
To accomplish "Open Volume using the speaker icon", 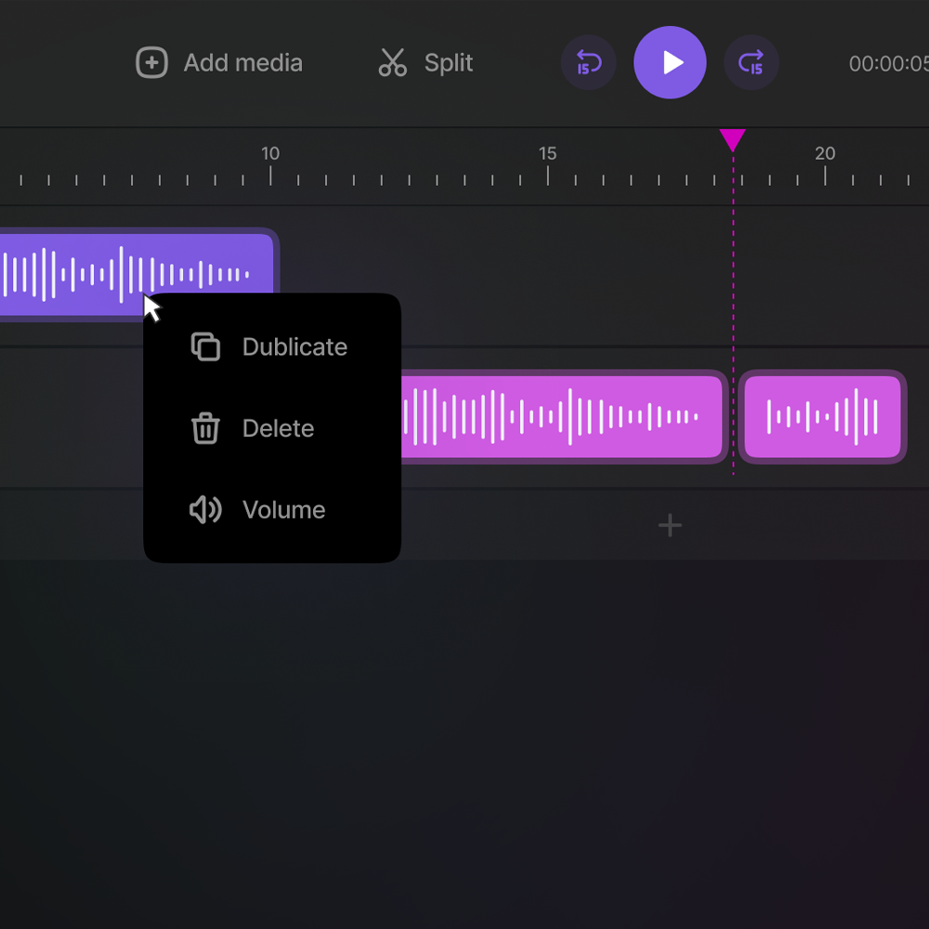I will point(203,509).
